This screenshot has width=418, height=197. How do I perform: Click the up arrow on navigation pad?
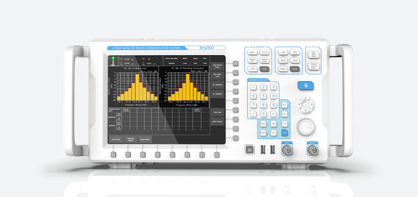click(305, 98)
